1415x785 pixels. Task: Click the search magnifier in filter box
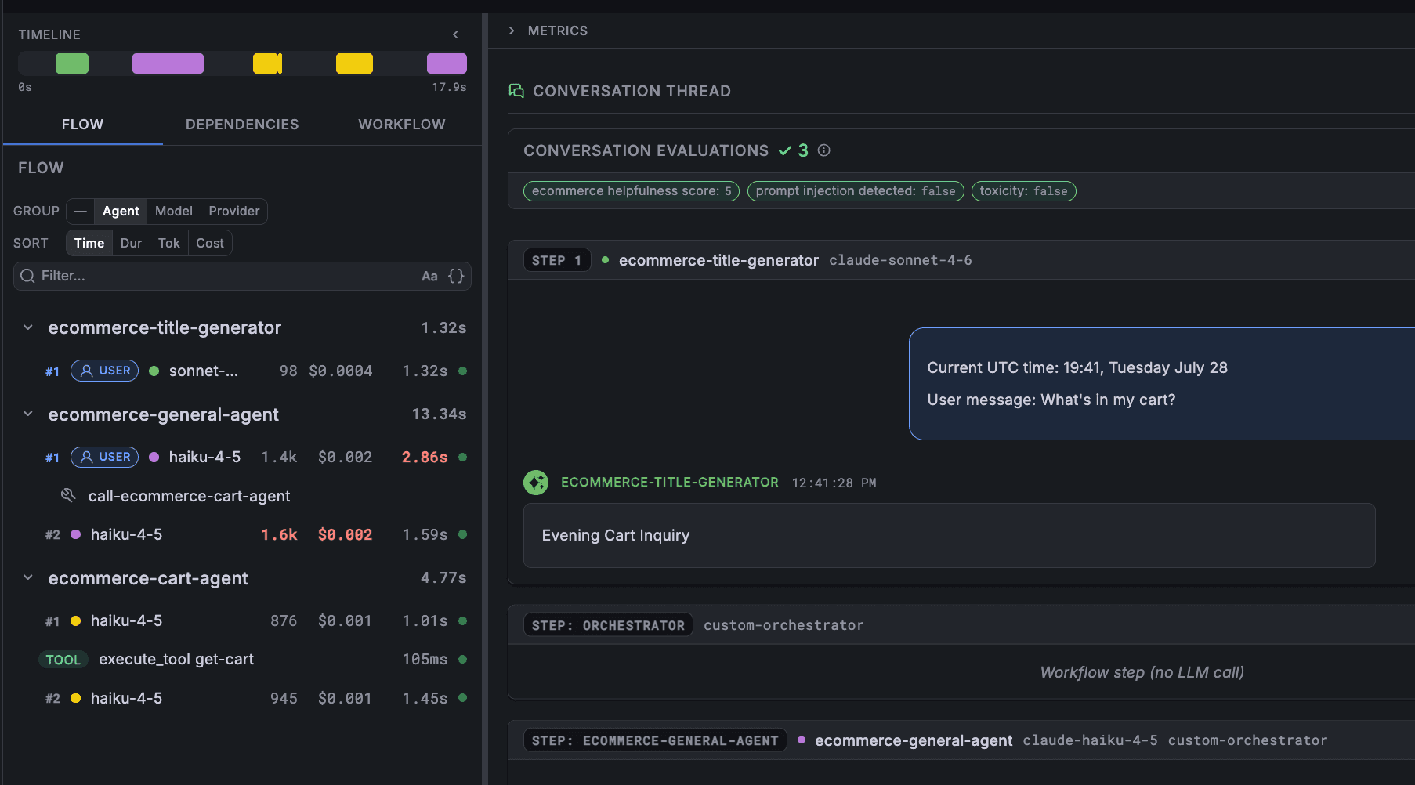(x=27, y=276)
